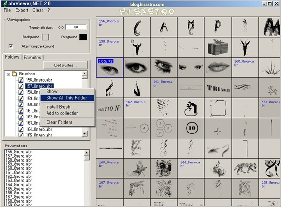This screenshot has width=281, height=207.
Task: Select the TREASURE text brush thumbnail
Action: [218, 88]
